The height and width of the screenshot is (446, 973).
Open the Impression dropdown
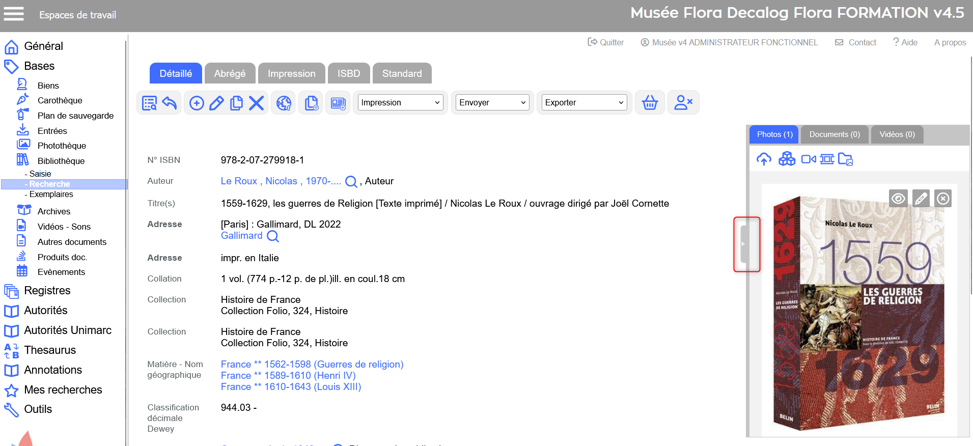pyautogui.click(x=400, y=103)
